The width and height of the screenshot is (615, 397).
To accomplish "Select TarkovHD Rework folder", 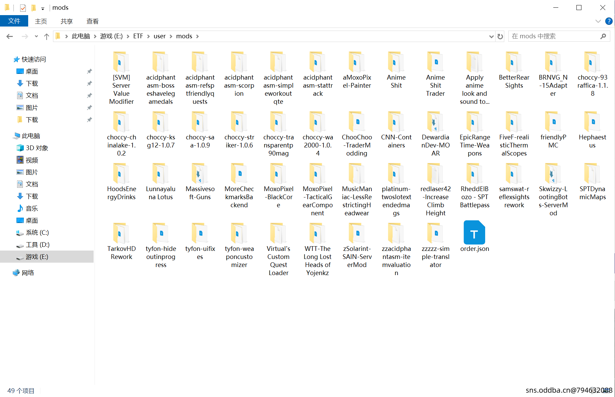I will coord(121,241).
